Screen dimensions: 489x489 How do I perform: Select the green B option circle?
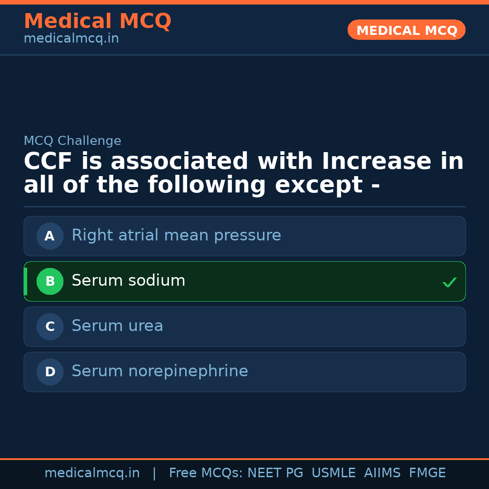(x=50, y=281)
